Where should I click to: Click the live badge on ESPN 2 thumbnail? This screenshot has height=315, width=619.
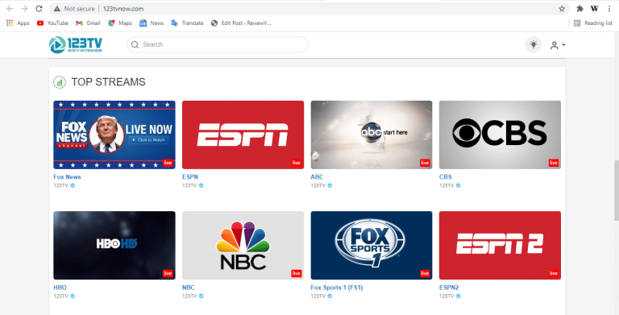point(554,273)
